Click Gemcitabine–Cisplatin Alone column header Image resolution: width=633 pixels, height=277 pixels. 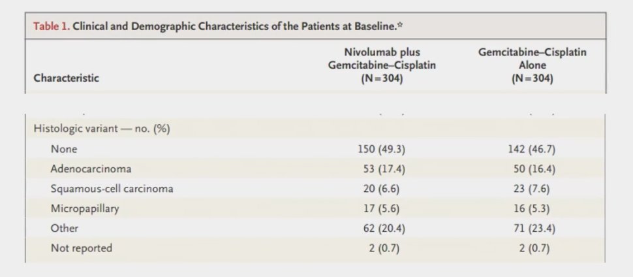point(532,65)
